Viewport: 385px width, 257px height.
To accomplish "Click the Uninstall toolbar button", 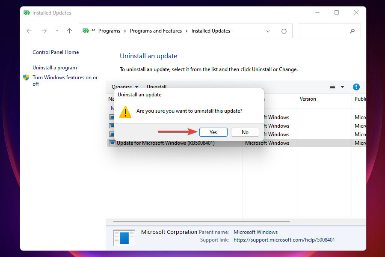I will (x=157, y=87).
